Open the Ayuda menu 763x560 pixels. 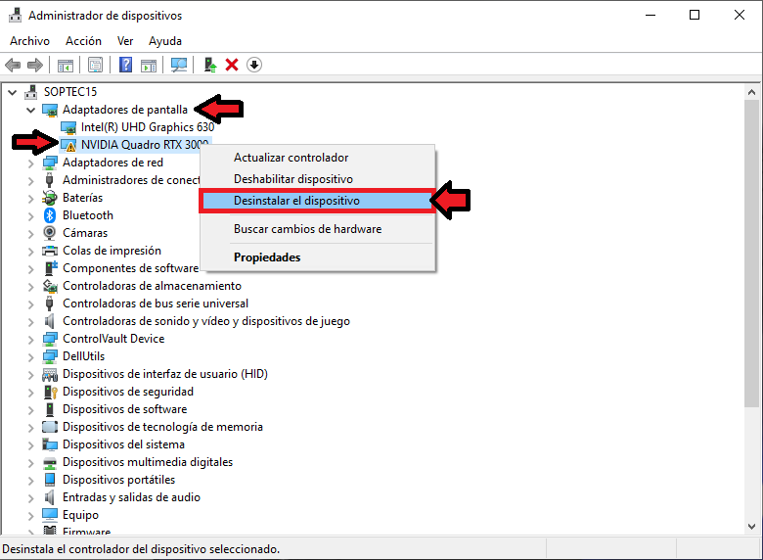[x=165, y=41]
